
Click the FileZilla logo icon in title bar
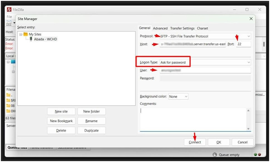(9, 10)
